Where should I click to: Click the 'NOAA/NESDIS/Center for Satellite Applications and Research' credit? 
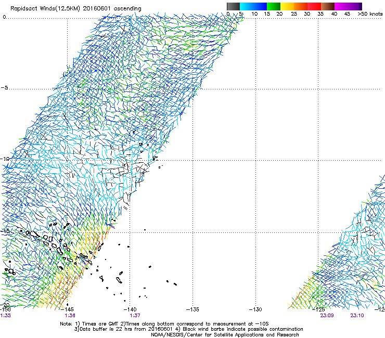pyautogui.click(x=225, y=335)
